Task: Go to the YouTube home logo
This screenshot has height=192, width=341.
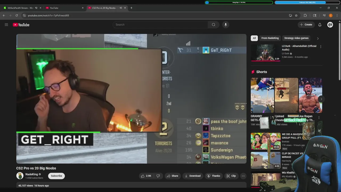Action: 21,25
